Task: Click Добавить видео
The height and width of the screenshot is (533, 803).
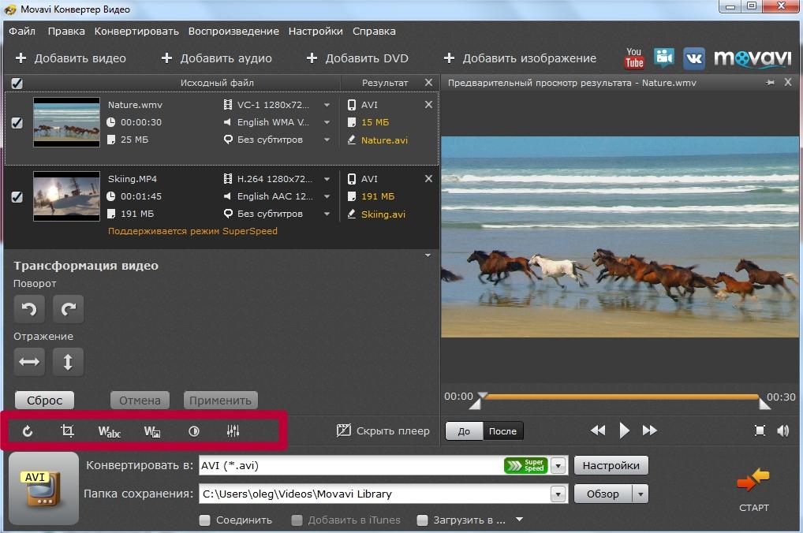Action: [71, 58]
